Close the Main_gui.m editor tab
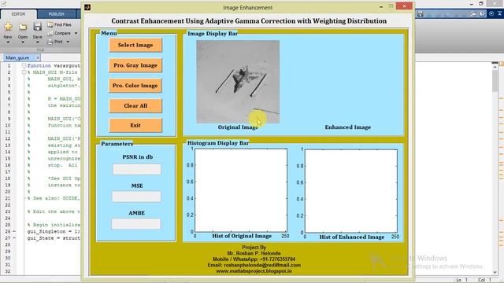This screenshot has width=504, height=283. [x=38, y=57]
